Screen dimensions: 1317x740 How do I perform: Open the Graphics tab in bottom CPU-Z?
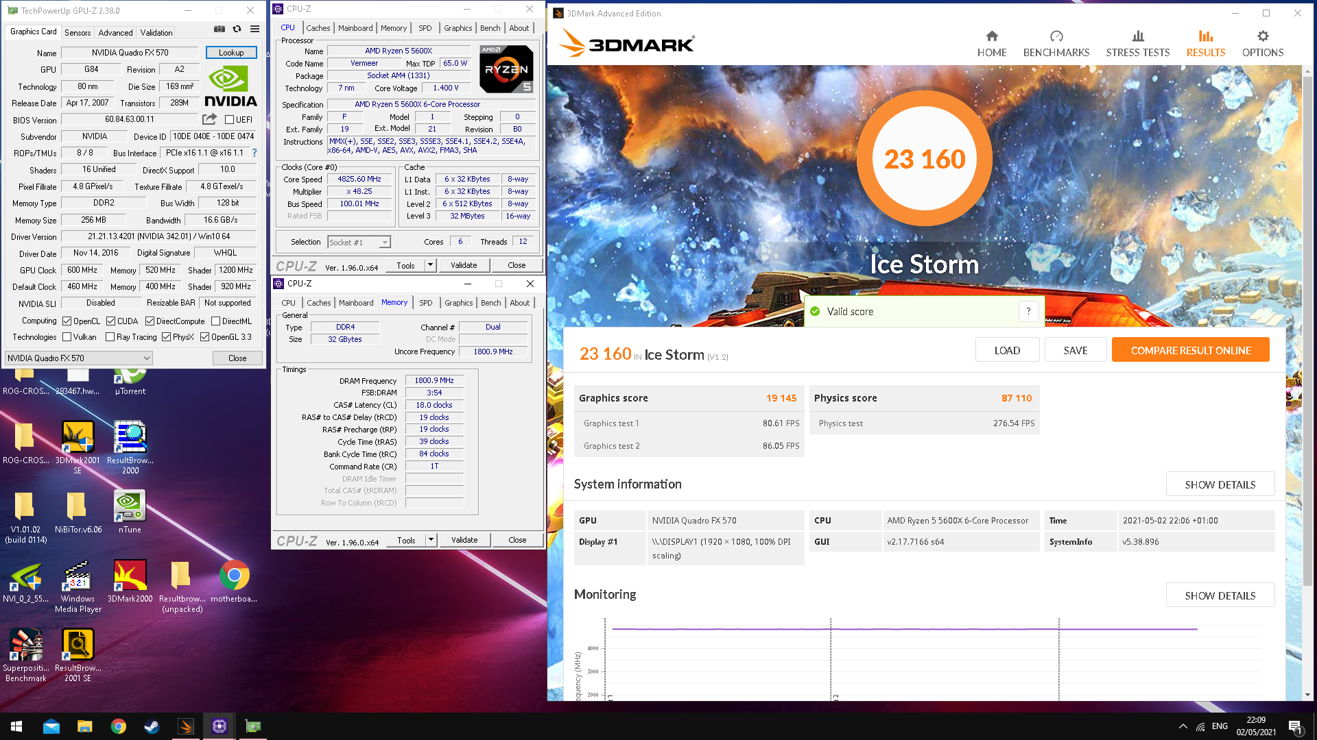point(458,302)
